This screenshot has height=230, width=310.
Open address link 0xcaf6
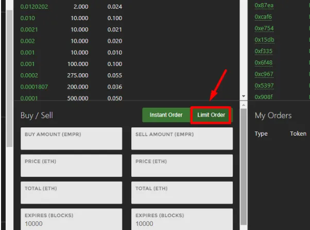tap(263, 17)
